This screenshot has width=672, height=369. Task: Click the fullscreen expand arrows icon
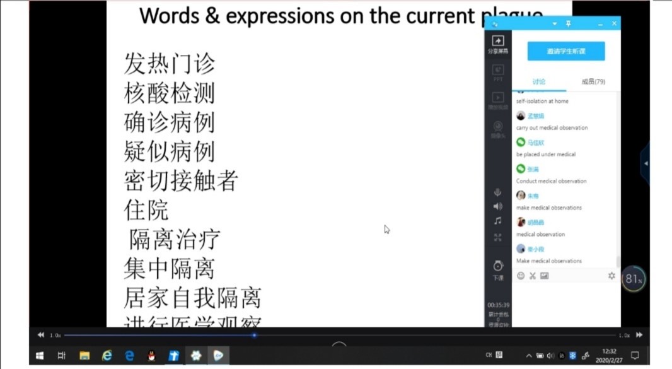pyautogui.click(x=497, y=237)
